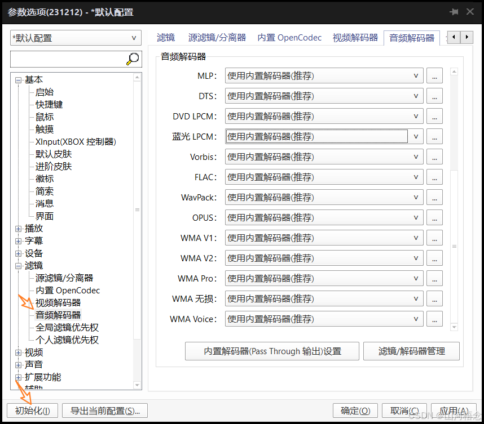The width and height of the screenshot is (484, 424).
Task: Open WMA V1 ellipsis button
Action: click(x=434, y=238)
